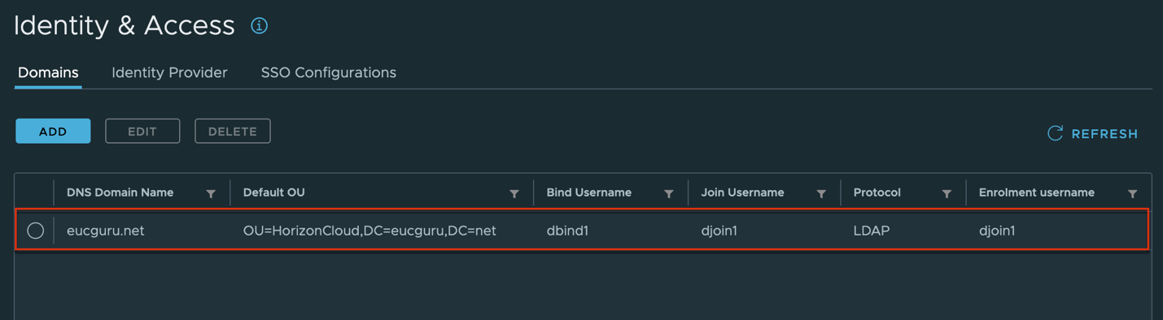Sort by DNS Domain Name header
1163x320 pixels.
point(120,192)
